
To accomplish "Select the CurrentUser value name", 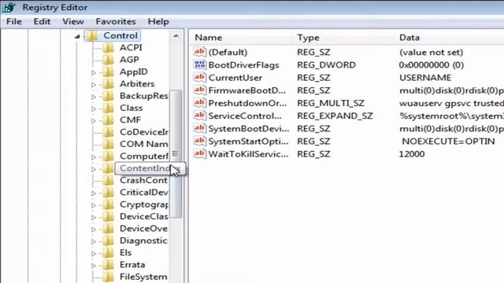I will (235, 78).
